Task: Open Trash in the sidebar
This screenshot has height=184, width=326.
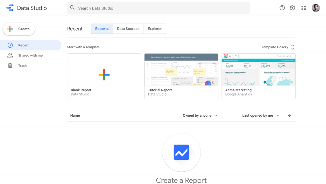Action: pyautogui.click(x=31, y=65)
